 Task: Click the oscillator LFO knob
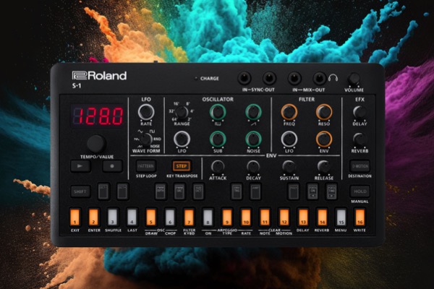182,139
